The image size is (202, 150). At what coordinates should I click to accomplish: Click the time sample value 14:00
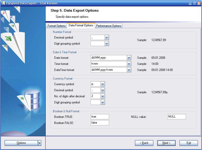tap(155, 64)
